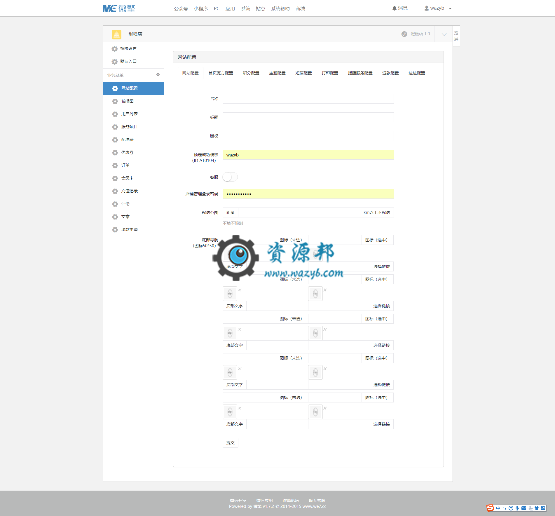This screenshot has height=516, width=555.
Task: Click the gear icon beside 优惠券
Action: click(115, 153)
